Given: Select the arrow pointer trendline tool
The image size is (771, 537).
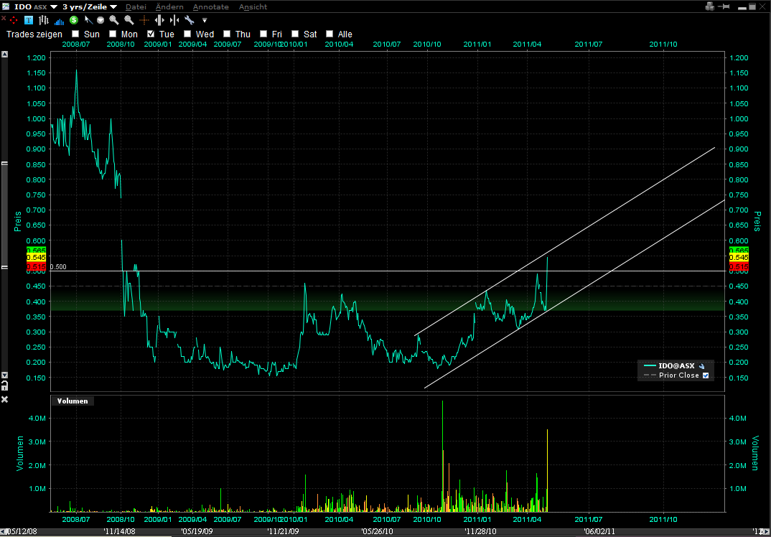Looking at the screenshot, I should (88, 20).
